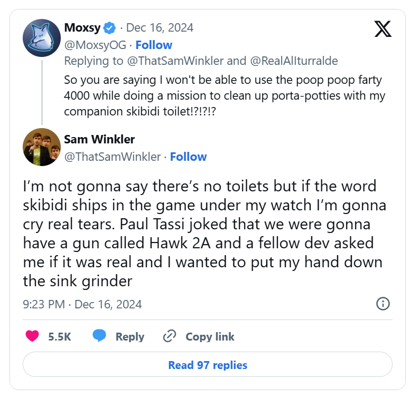Click the 5.5K likes count
This screenshot has height=398, width=410.
click(60, 337)
